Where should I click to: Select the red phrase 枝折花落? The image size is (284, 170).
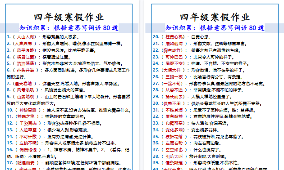(x=174, y=137)
